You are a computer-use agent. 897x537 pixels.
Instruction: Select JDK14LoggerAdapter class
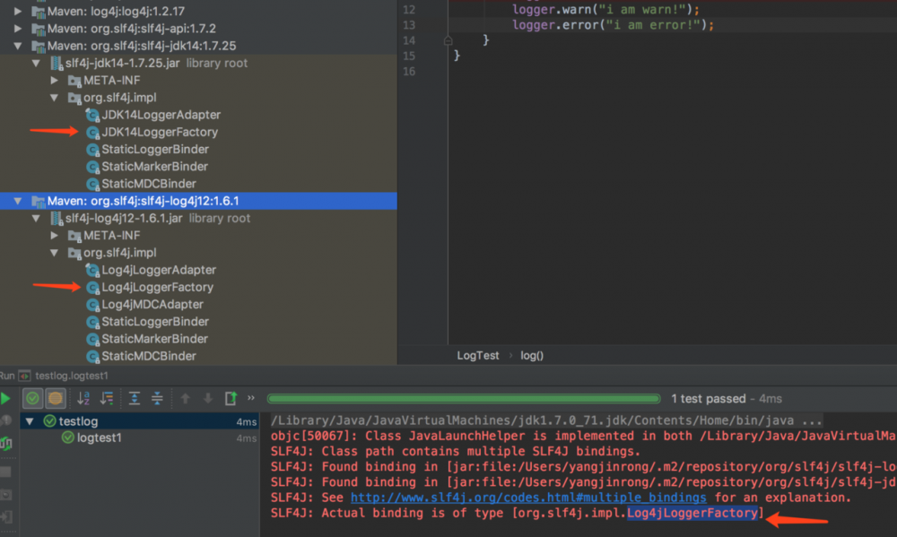(x=161, y=115)
